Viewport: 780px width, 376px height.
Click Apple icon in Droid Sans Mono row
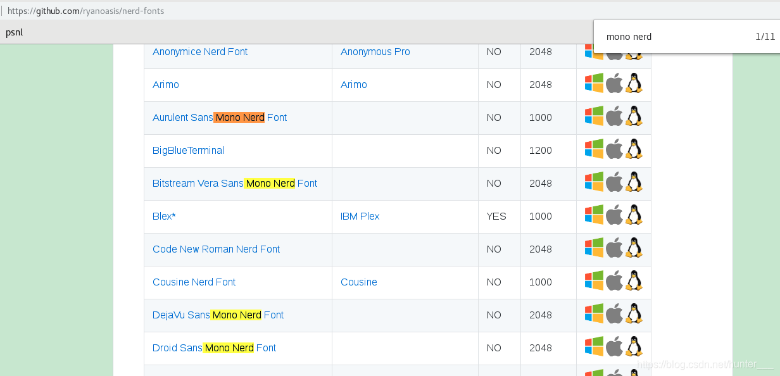click(x=614, y=346)
